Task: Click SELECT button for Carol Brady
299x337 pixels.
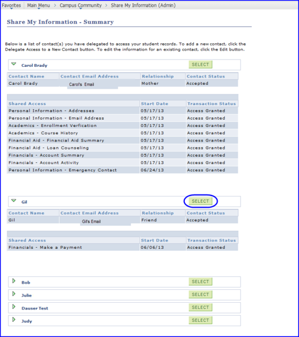Action: click(x=201, y=65)
